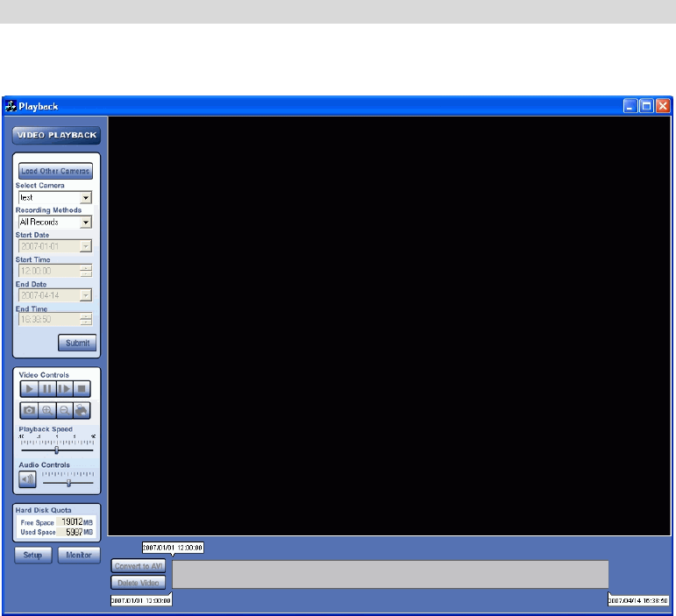Click the Convert to AVI button
Image resolution: width=676 pixels, height=616 pixels.
pyautogui.click(x=139, y=566)
